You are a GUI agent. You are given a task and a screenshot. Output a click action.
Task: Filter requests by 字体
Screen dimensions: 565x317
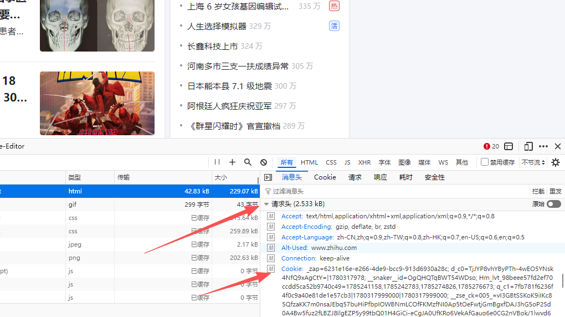pyautogui.click(x=384, y=162)
